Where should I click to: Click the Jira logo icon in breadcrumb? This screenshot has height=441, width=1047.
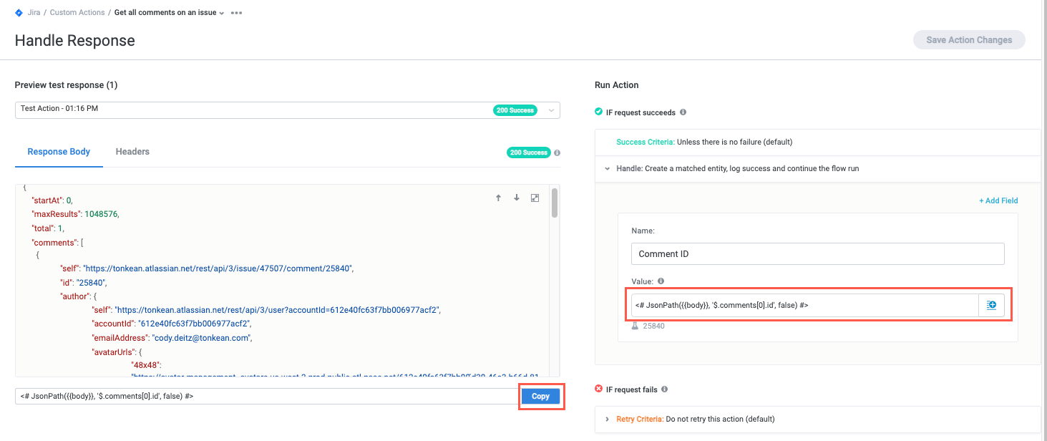[19, 13]
